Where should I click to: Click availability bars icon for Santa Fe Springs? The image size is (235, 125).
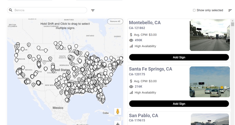click(131, 92)
